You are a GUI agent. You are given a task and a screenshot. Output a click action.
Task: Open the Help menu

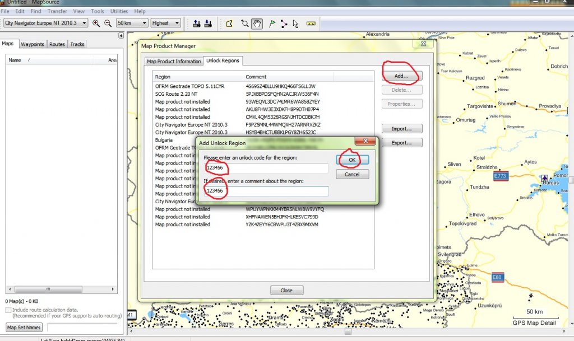(x=140, y=11)
